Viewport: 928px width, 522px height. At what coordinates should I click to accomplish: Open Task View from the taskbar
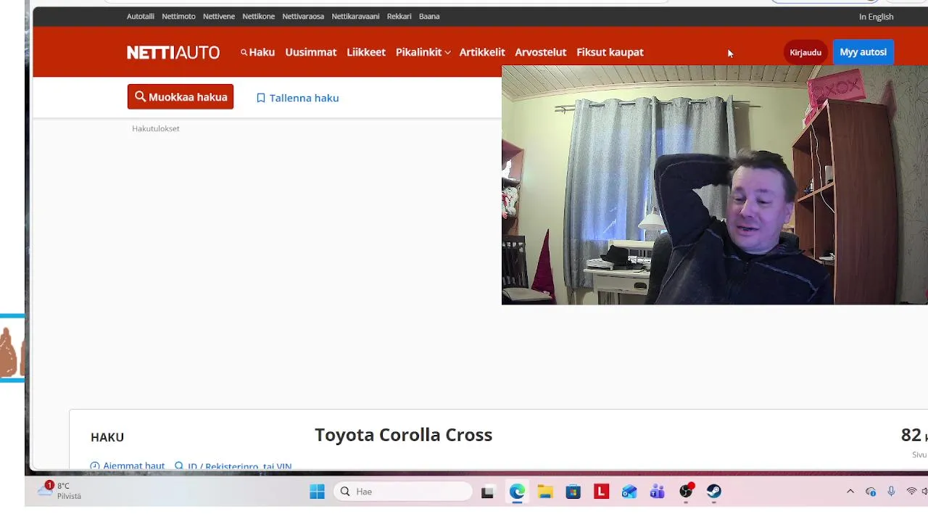(x=487, y=492)
